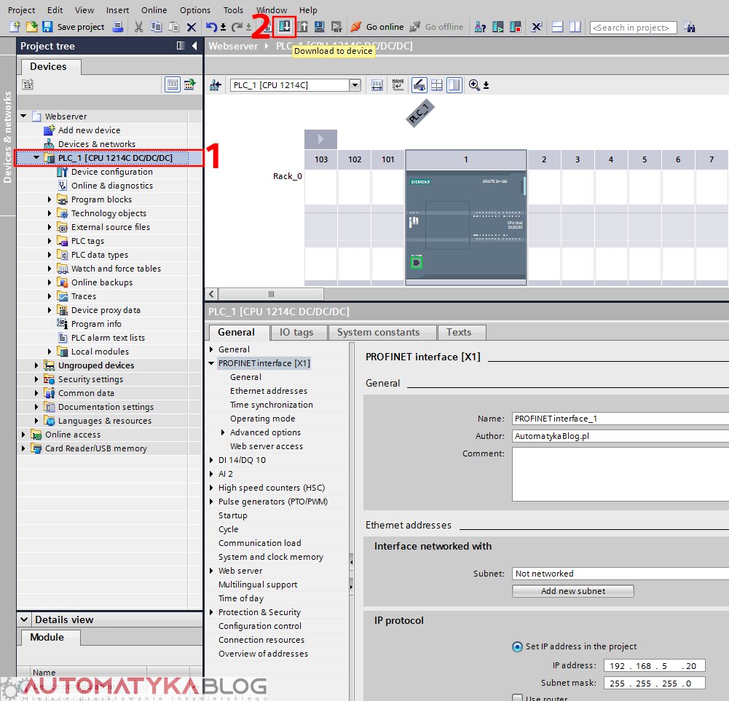729x701 pixels.
Task: Click the Cut scissors icon
Action: click(x=138, y=27)
